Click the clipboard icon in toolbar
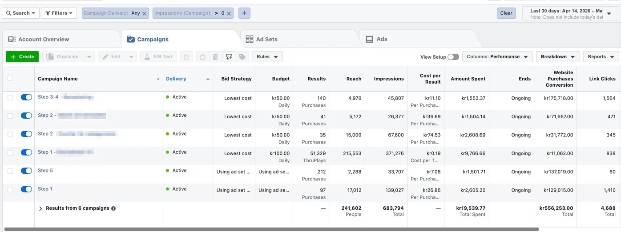The image size is (621, 232). coord(186,57)
